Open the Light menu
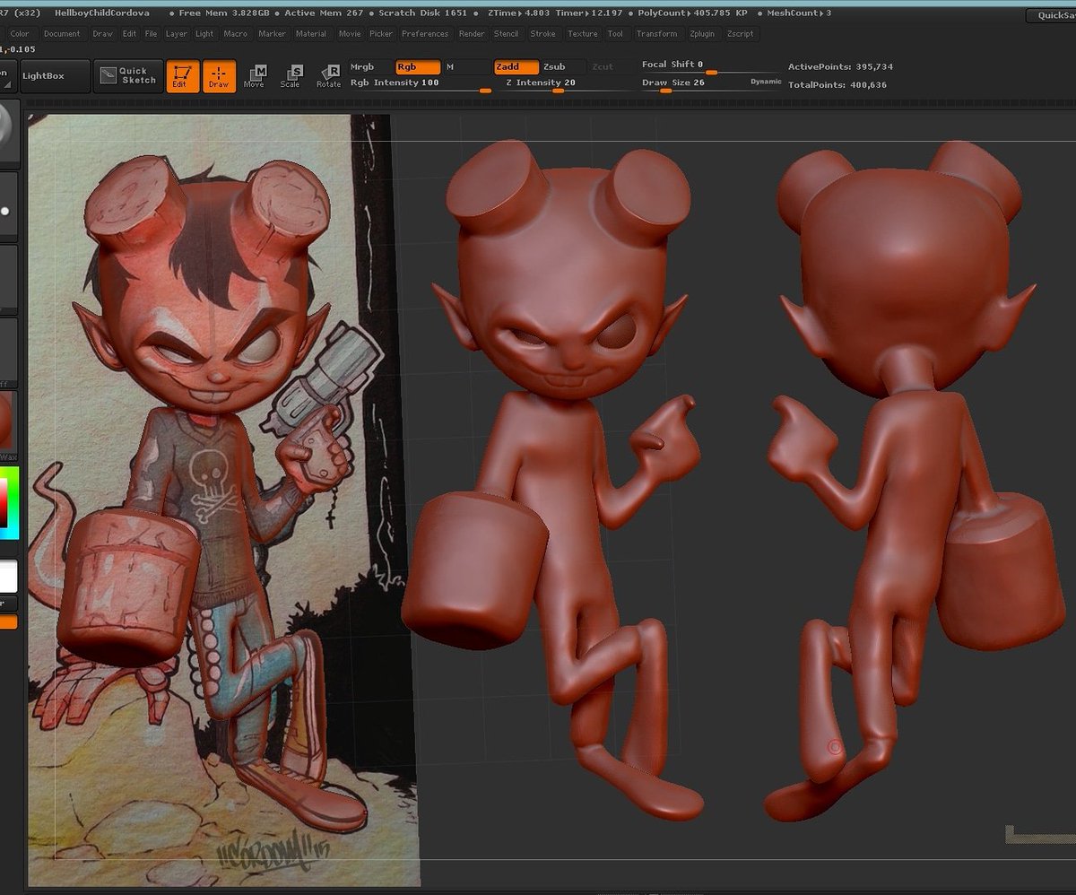1076x895 pixels. coord(205,34)
